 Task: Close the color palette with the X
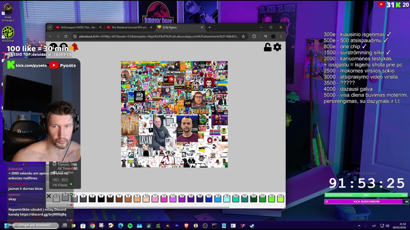49,196
